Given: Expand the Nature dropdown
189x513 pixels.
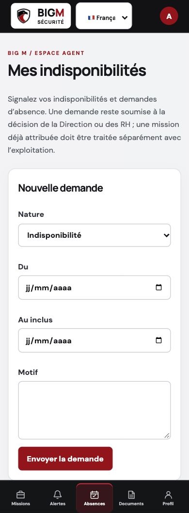Looking at the screenshot, I should [x=94, y=235].
